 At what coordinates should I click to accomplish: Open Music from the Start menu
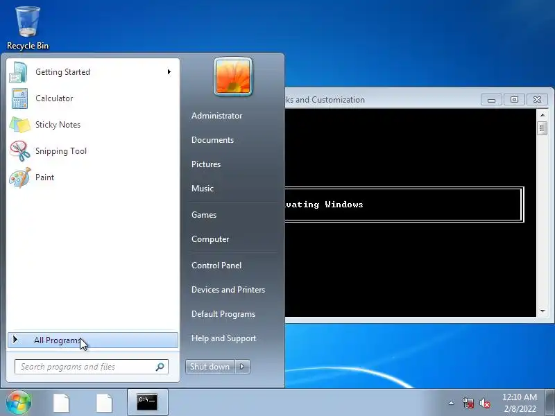click(203, 189)
